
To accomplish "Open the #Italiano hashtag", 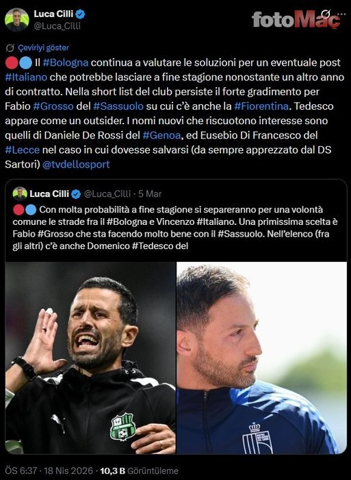I will pyautogui.click(x=26, y=77).
